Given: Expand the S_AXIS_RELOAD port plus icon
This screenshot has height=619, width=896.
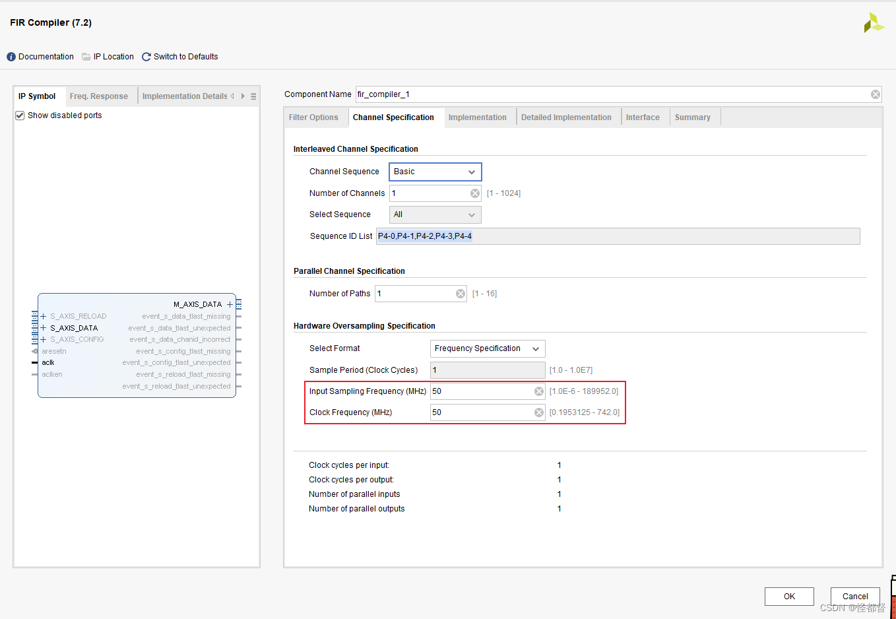Looking at the screenshot, I should tap(44, 316).
